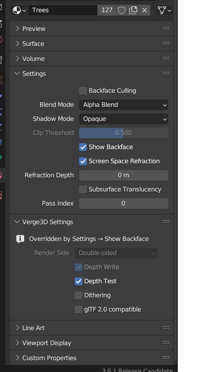Image resolution: width=201 pixels, height=372 pixels.
Task: Turn off Screen Space Refraction
Action: (x=83, y=161)
